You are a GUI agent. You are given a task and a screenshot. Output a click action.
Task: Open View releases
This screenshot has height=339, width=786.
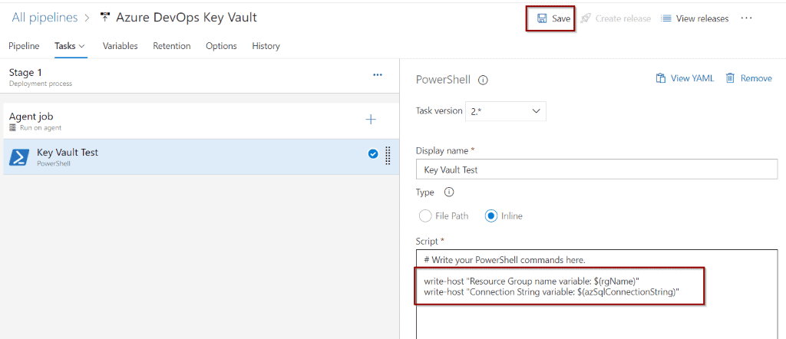695,18
